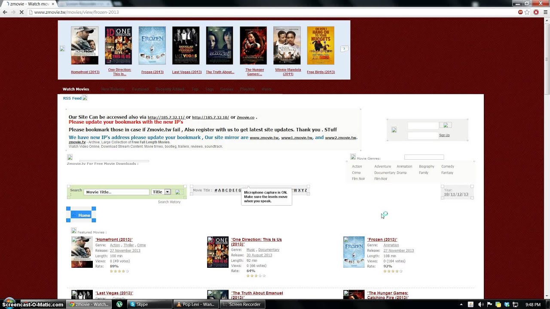Filter by year 13 link
Viewport: 550px width, 309px height.
click(466, 194)
